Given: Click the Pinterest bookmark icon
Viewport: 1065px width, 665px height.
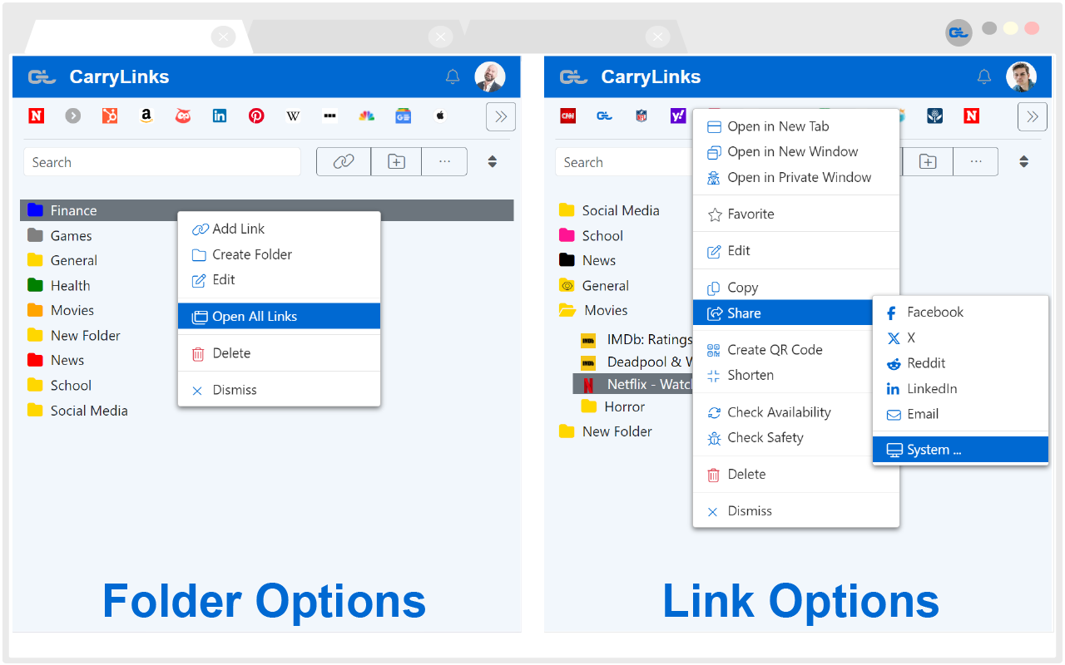Looking at the screenshot, I should [256, 116].
